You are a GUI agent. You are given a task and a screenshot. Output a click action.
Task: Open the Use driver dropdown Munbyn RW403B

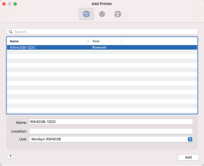[x=111, y=139]
